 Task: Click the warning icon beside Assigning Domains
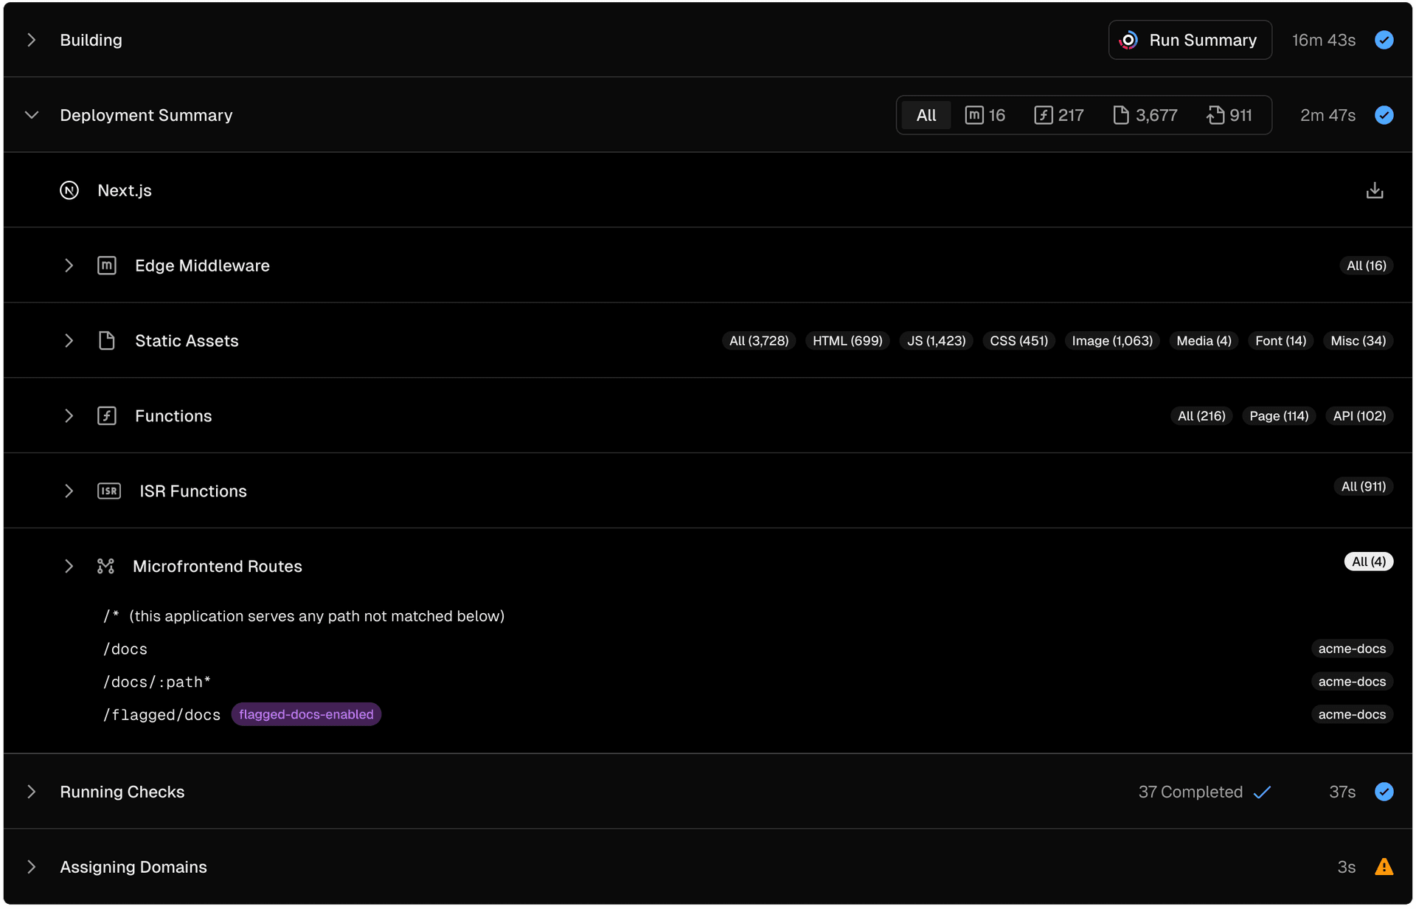(x=1384, y=867)
